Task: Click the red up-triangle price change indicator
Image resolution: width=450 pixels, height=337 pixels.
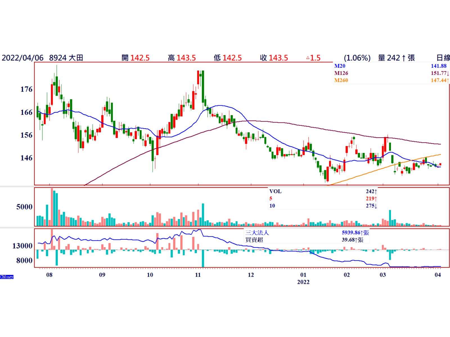Action: point(308,58)
